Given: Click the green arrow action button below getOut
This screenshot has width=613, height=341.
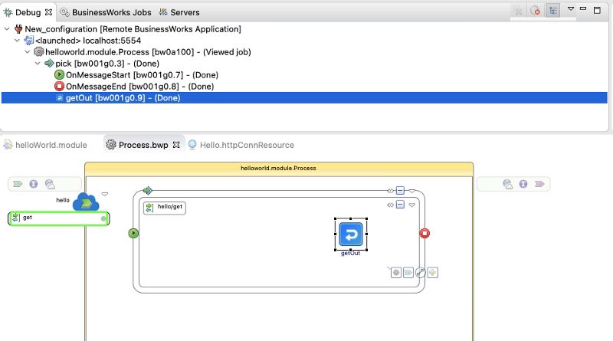Looking at the screenshot, I should (408, 273).
